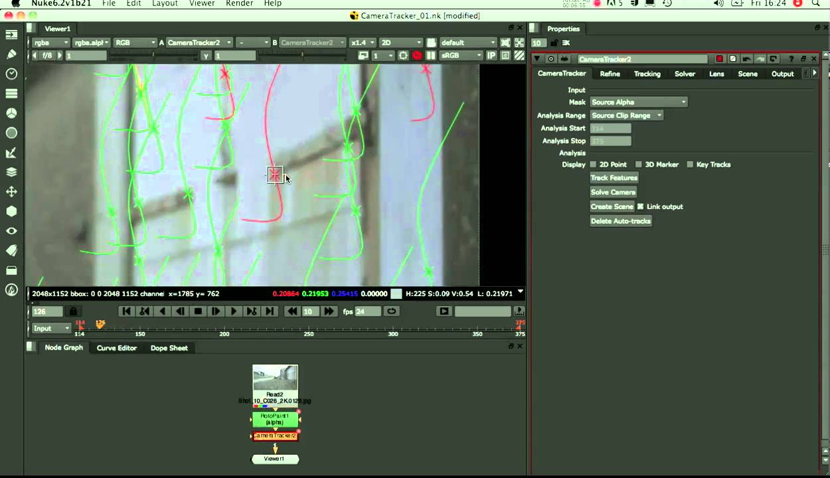Image resolution: width=830 pixels, height=478 pixels.
Task: Uncheck the Link output checkbox
Action: (x=641, y=206)
